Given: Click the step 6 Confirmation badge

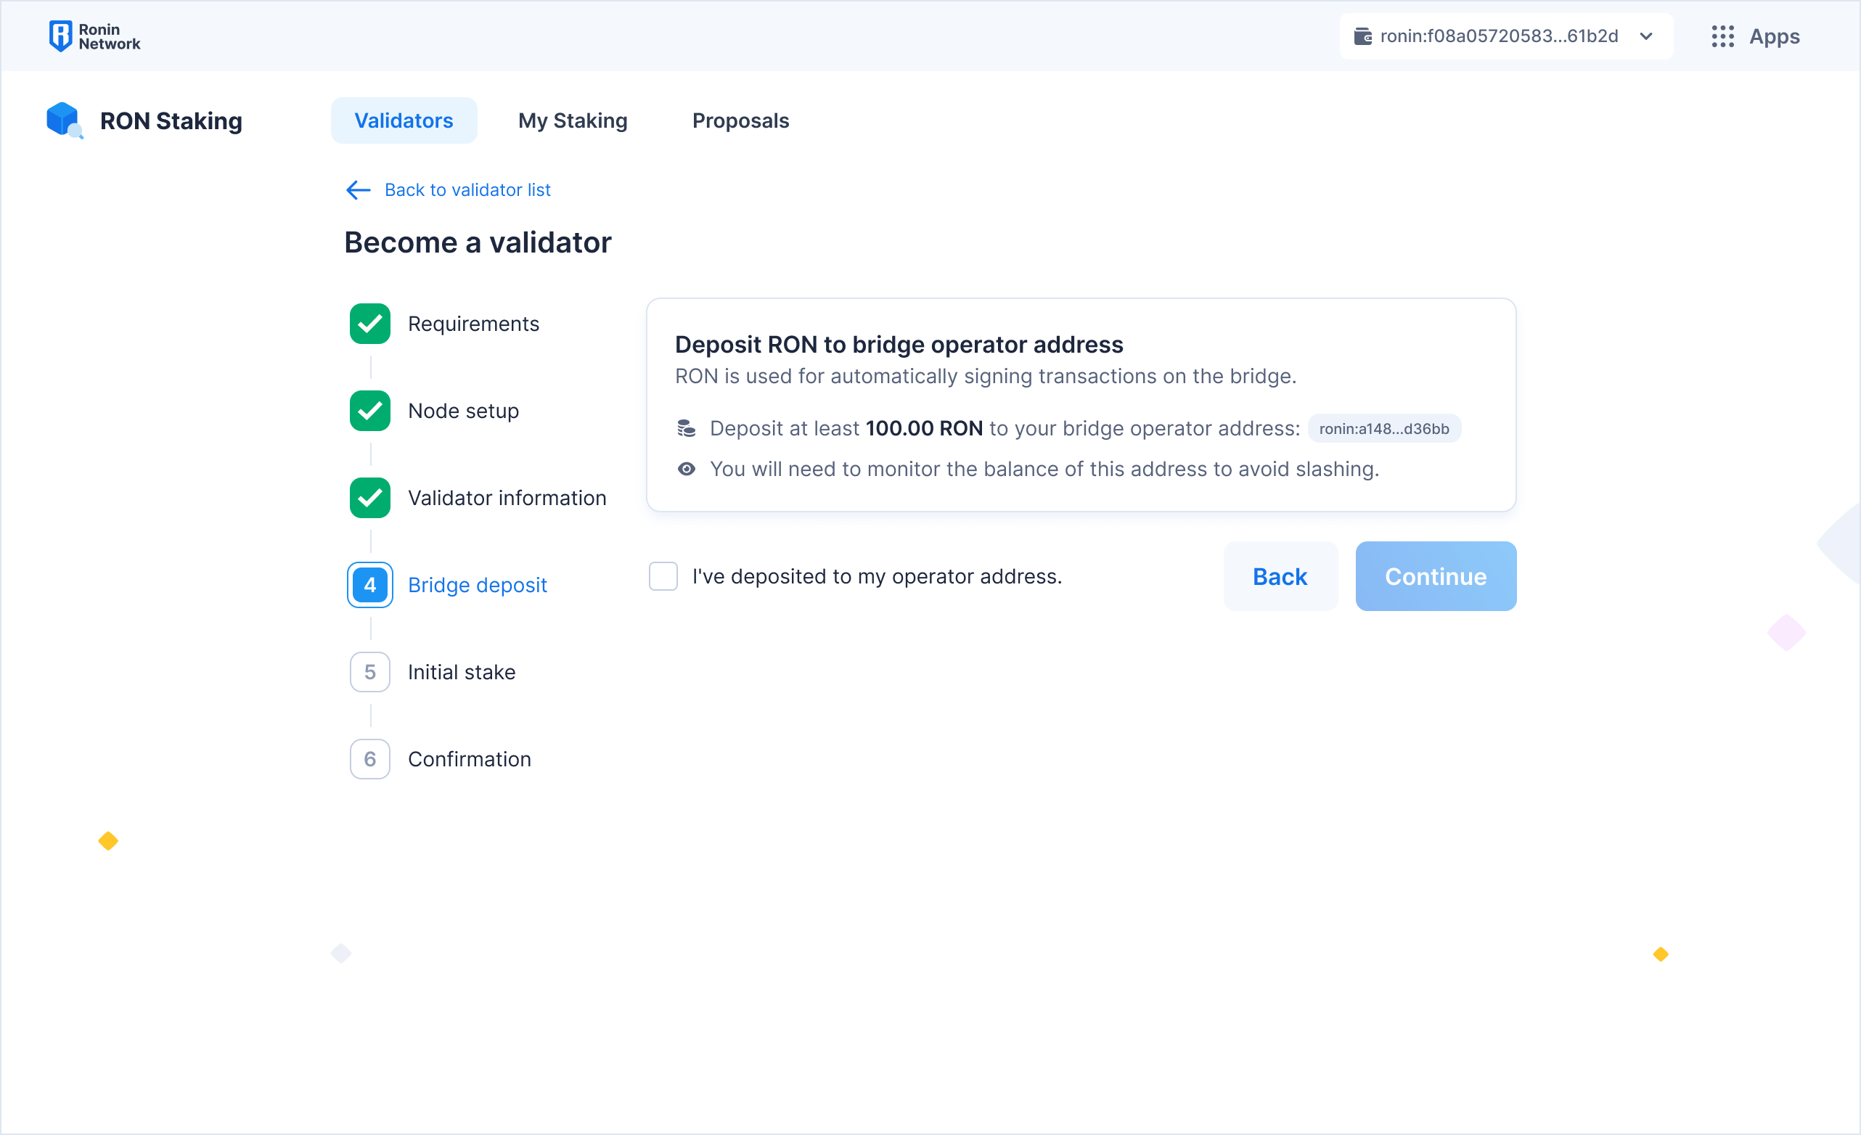Looking at the screenshot, I should tap(370, 759).
